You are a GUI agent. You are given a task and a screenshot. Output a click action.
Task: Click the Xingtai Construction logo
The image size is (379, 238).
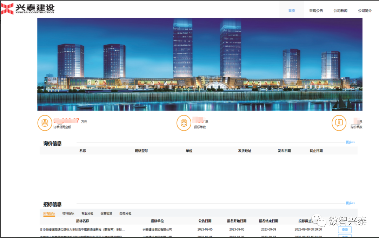point(27,8)
